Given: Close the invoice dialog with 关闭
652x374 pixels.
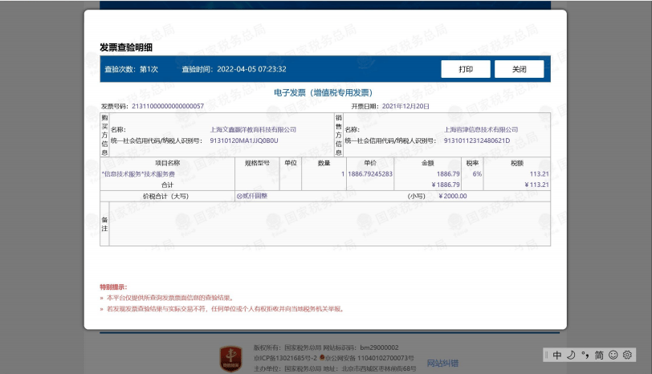Looking at the screenshot, I should tap(519, 69).
